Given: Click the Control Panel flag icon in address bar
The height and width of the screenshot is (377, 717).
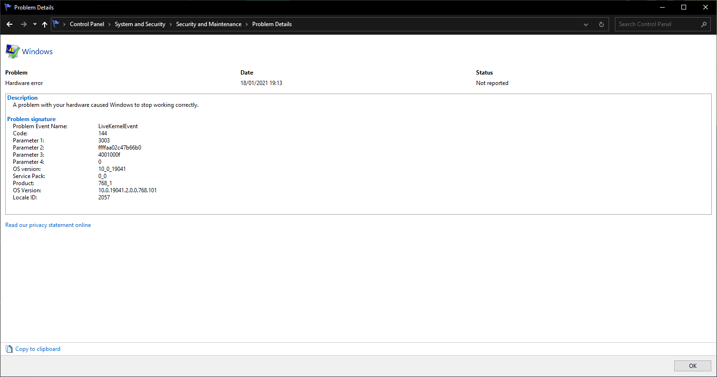Looking at the screenshot, I should tap(56, 24).
